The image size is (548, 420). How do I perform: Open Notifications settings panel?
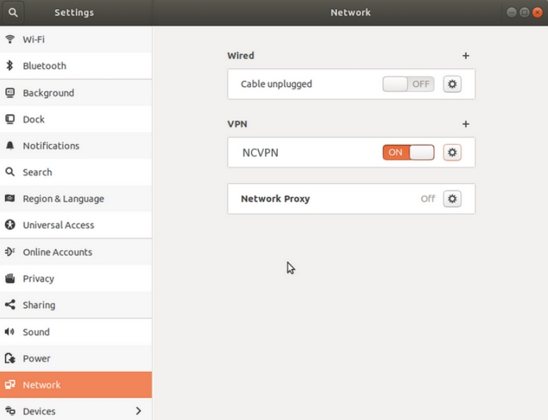point(76,145)
